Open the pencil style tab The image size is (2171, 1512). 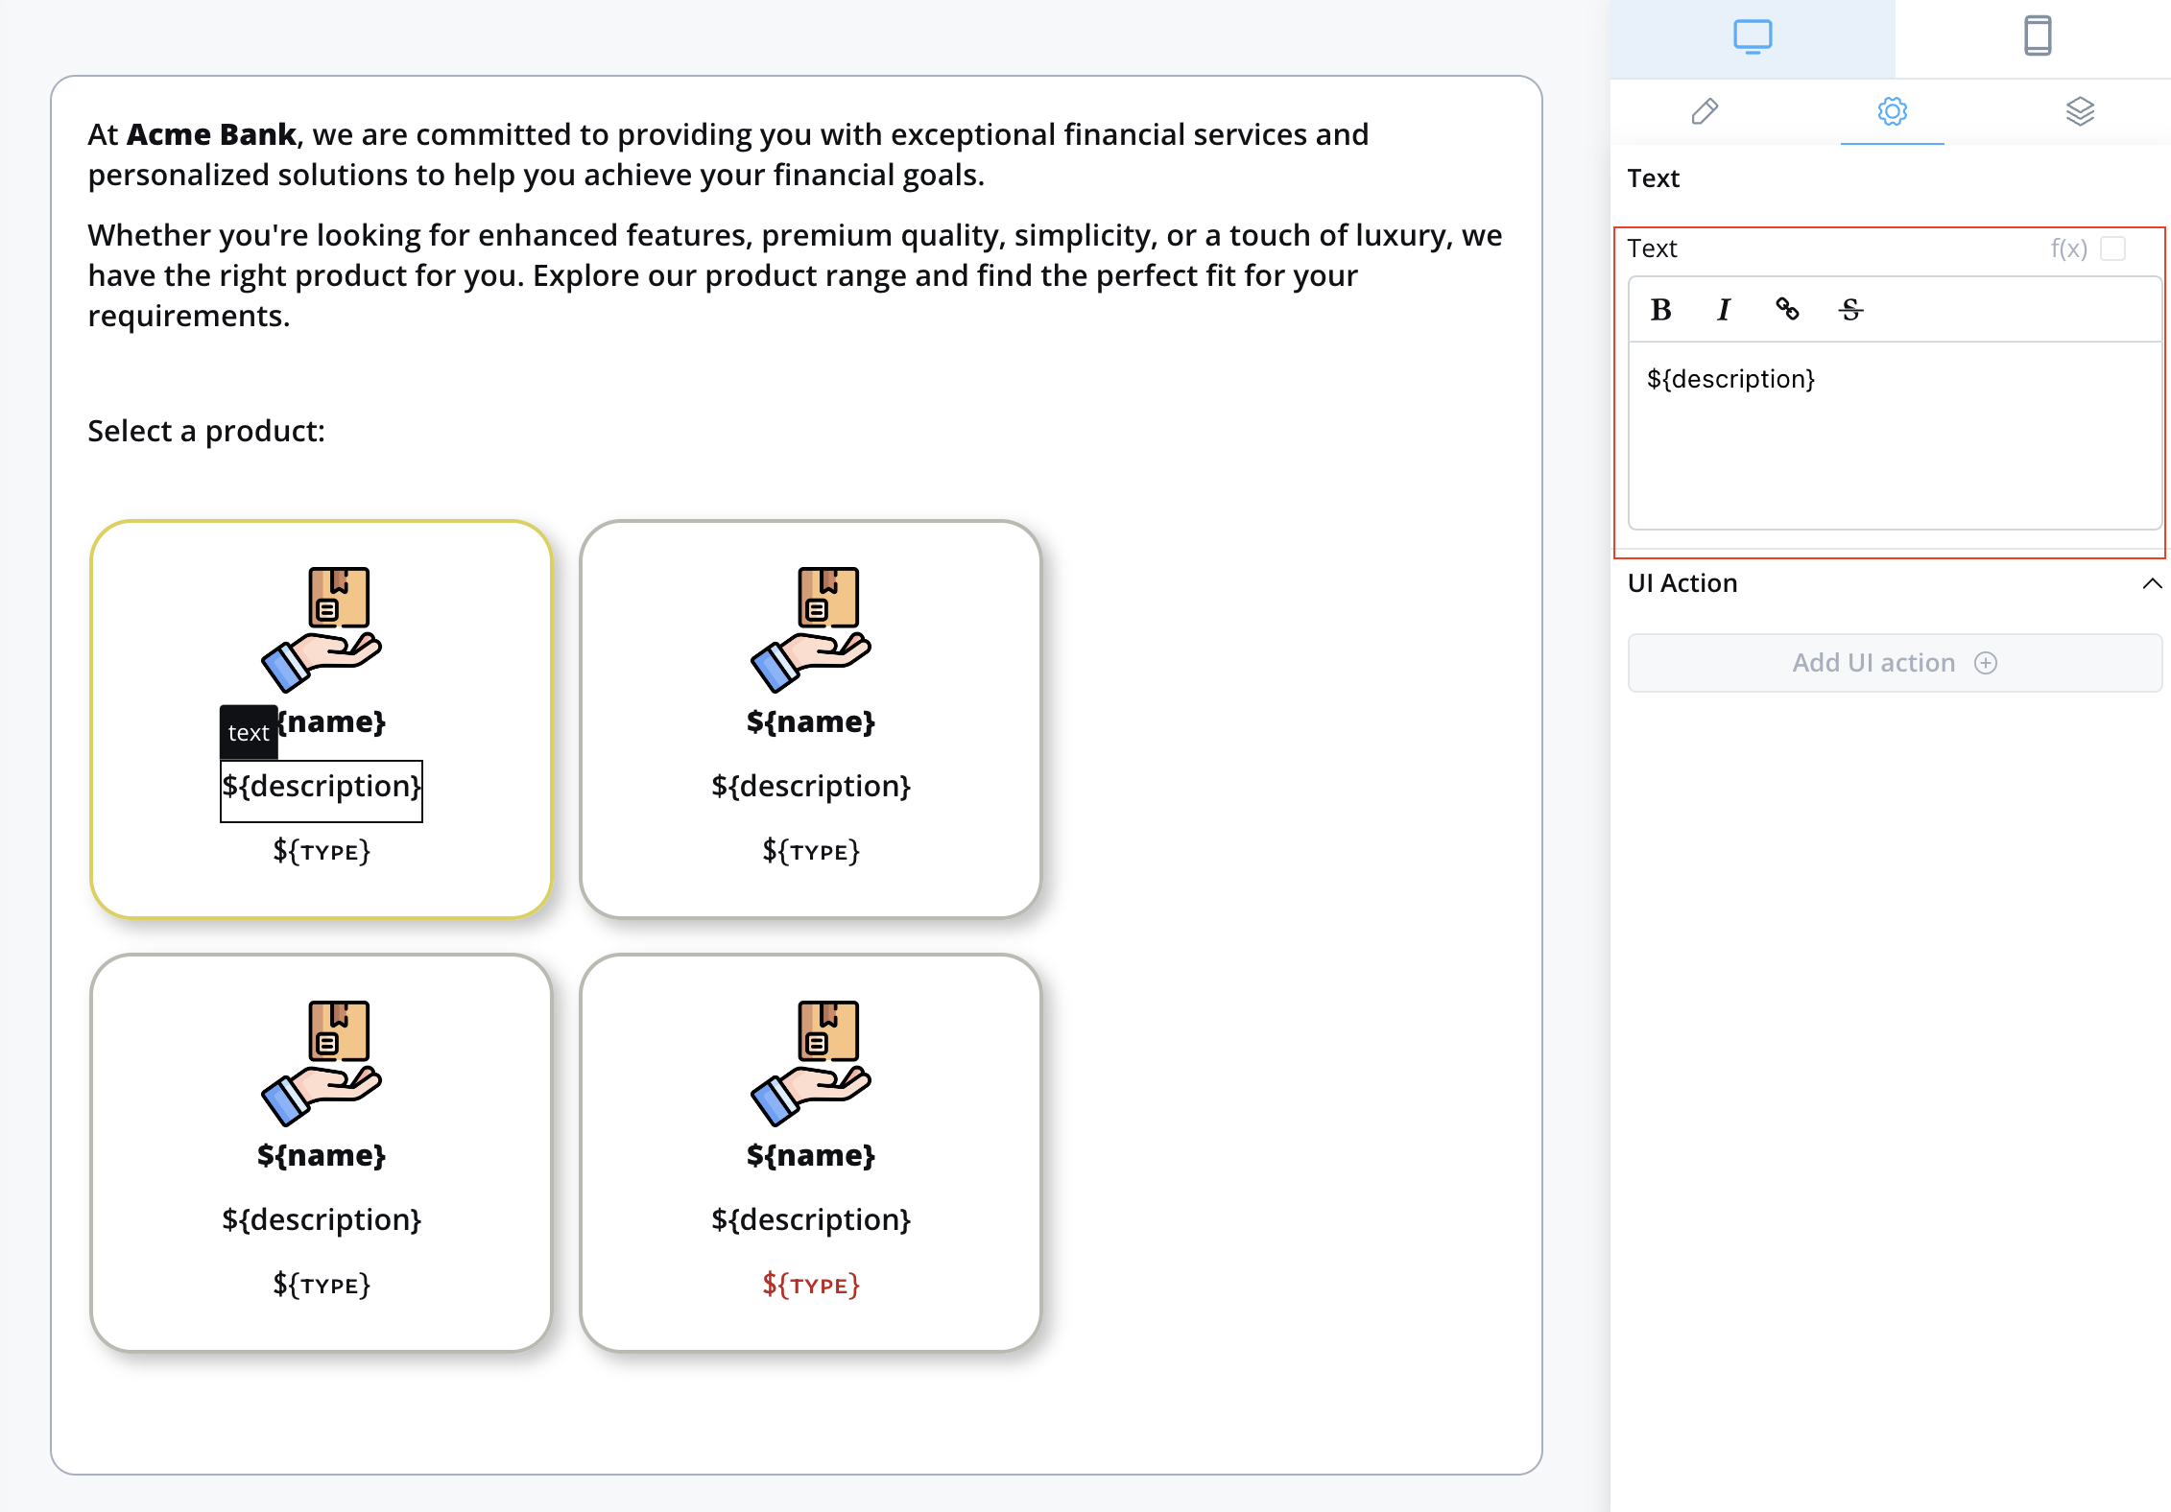(x=1705, y=111)
